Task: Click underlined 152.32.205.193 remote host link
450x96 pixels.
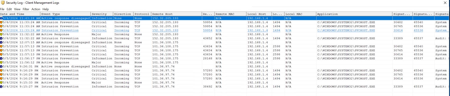Action: coord(165,30)
